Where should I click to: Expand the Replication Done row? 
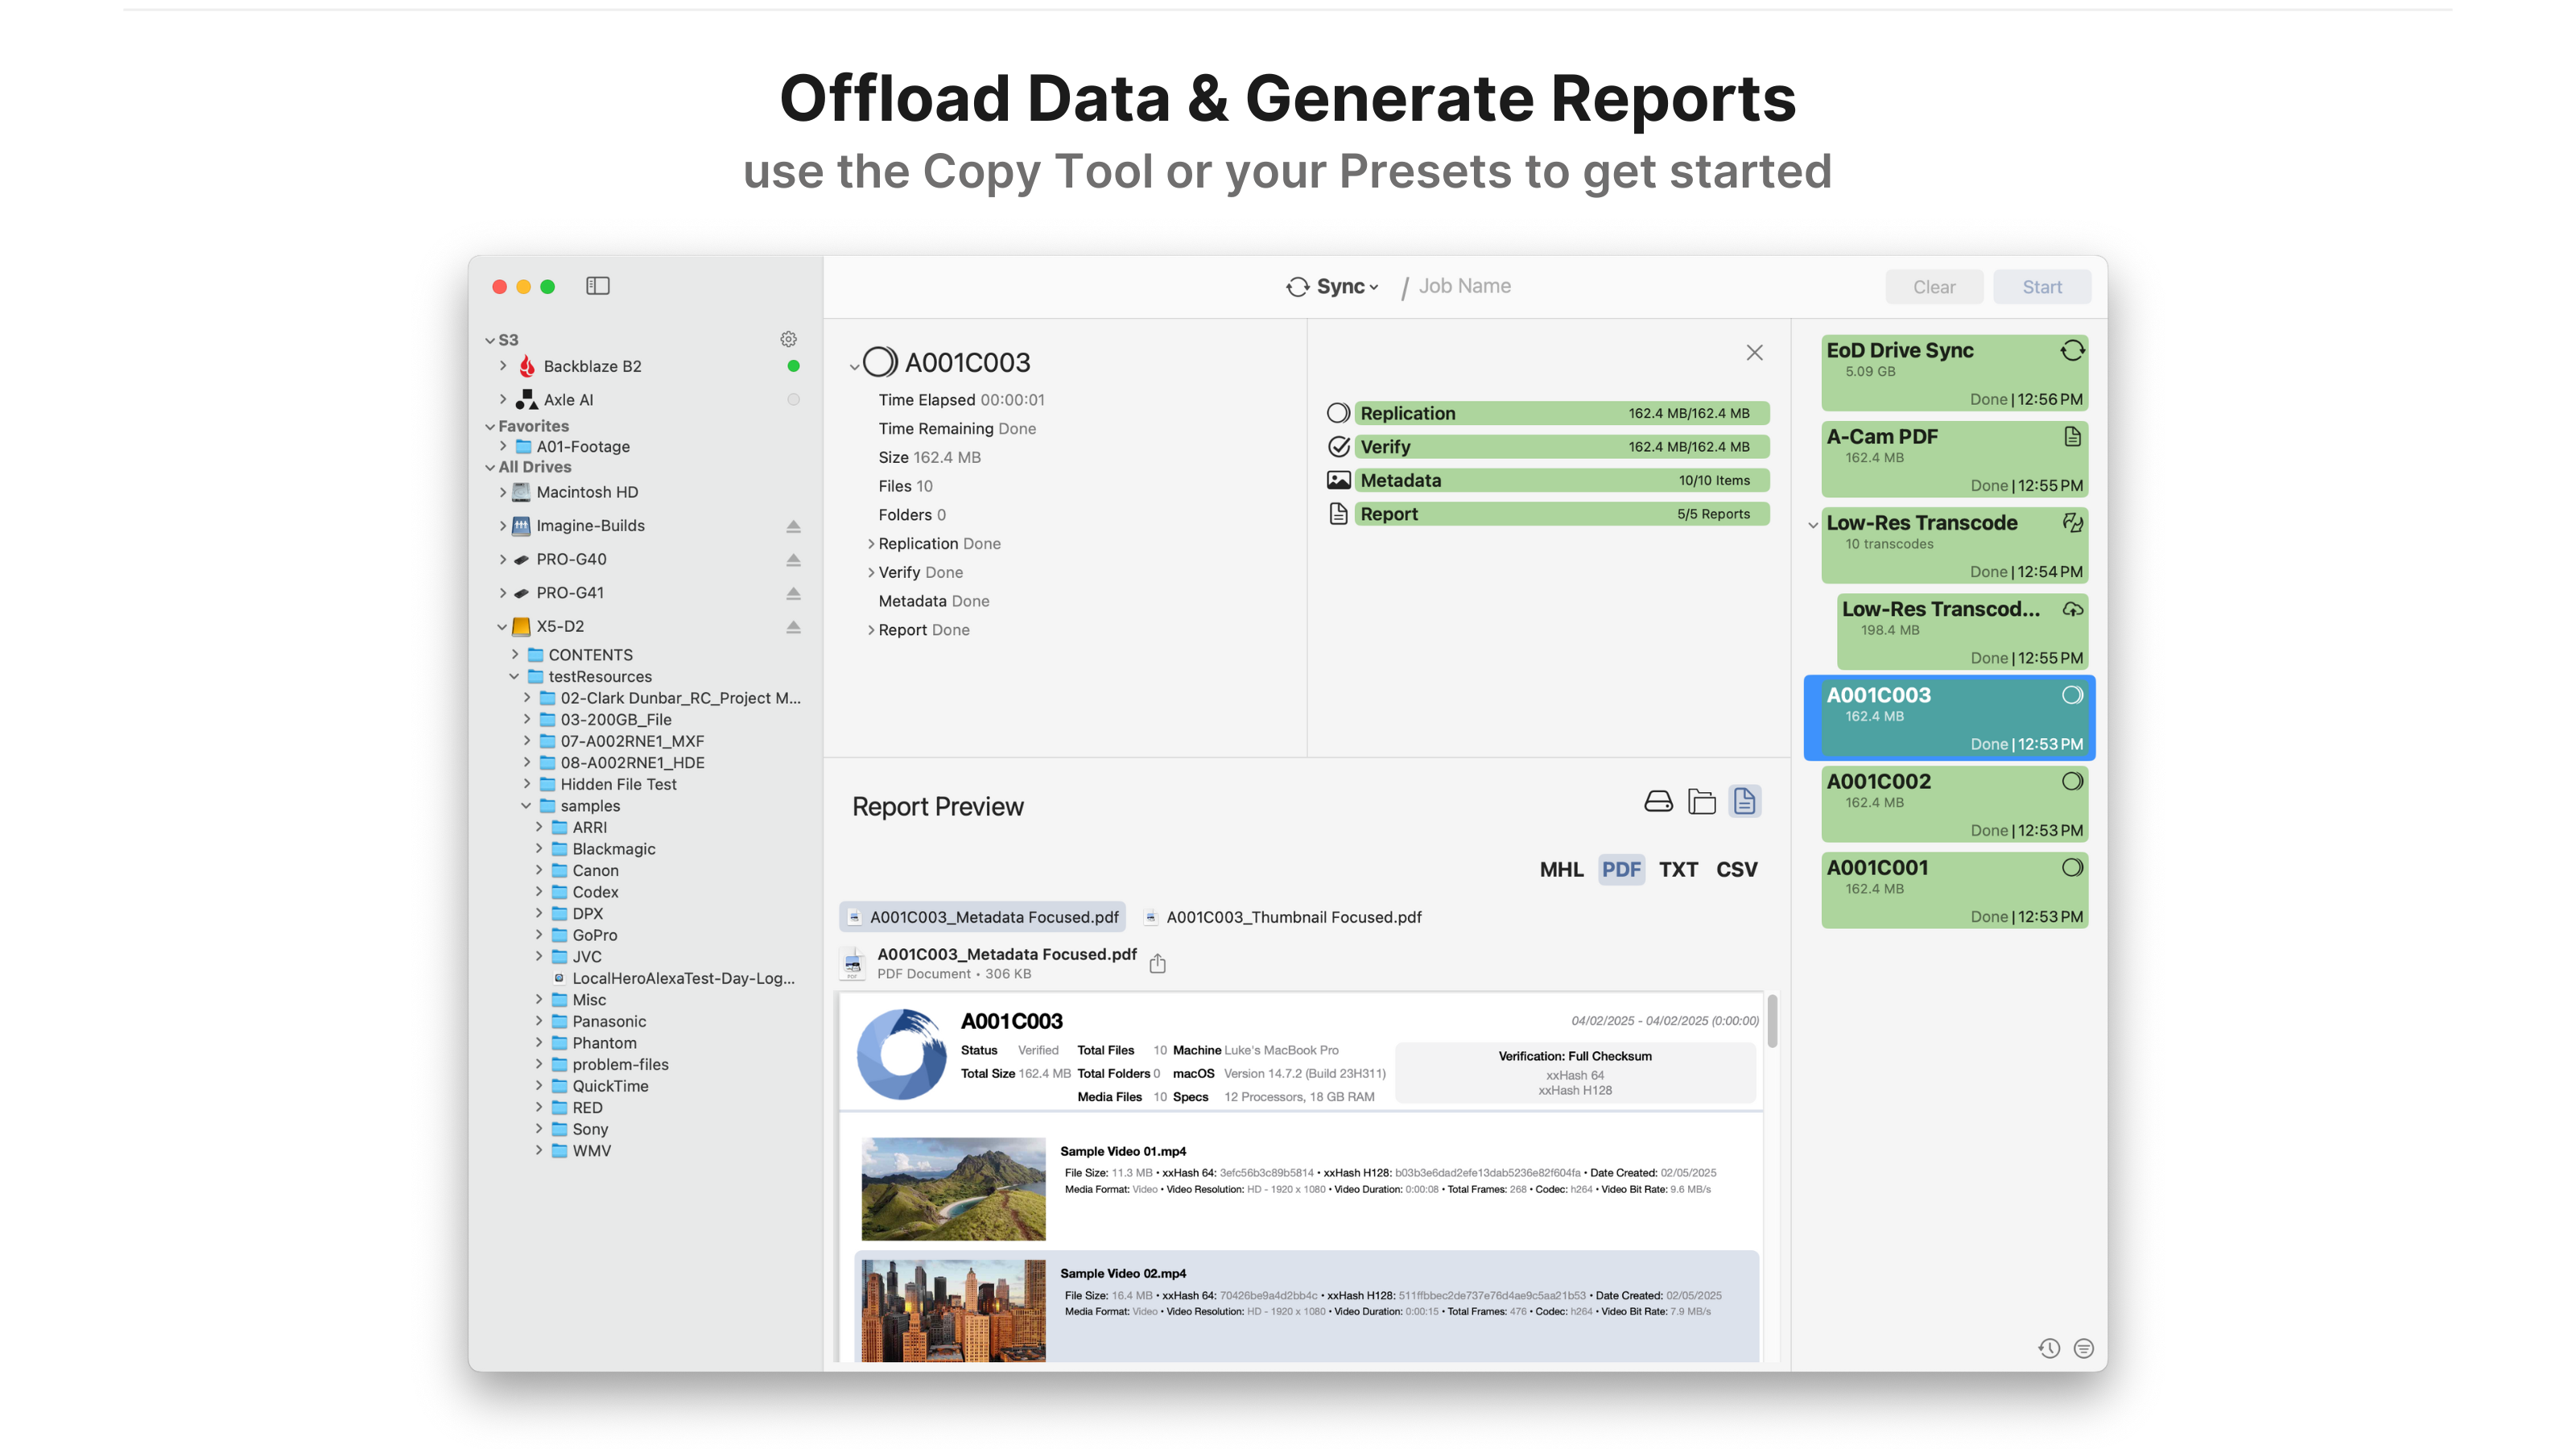pos(870,543)
